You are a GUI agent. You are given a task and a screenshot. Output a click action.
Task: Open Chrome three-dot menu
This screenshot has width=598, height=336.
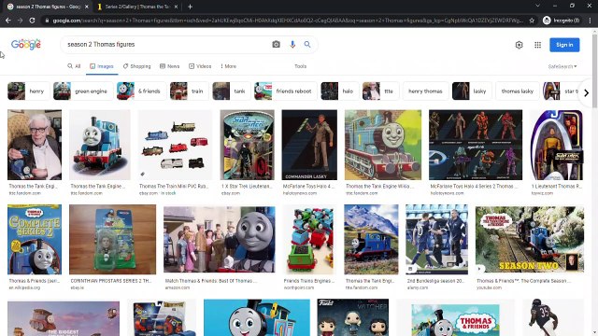[590, 21]
